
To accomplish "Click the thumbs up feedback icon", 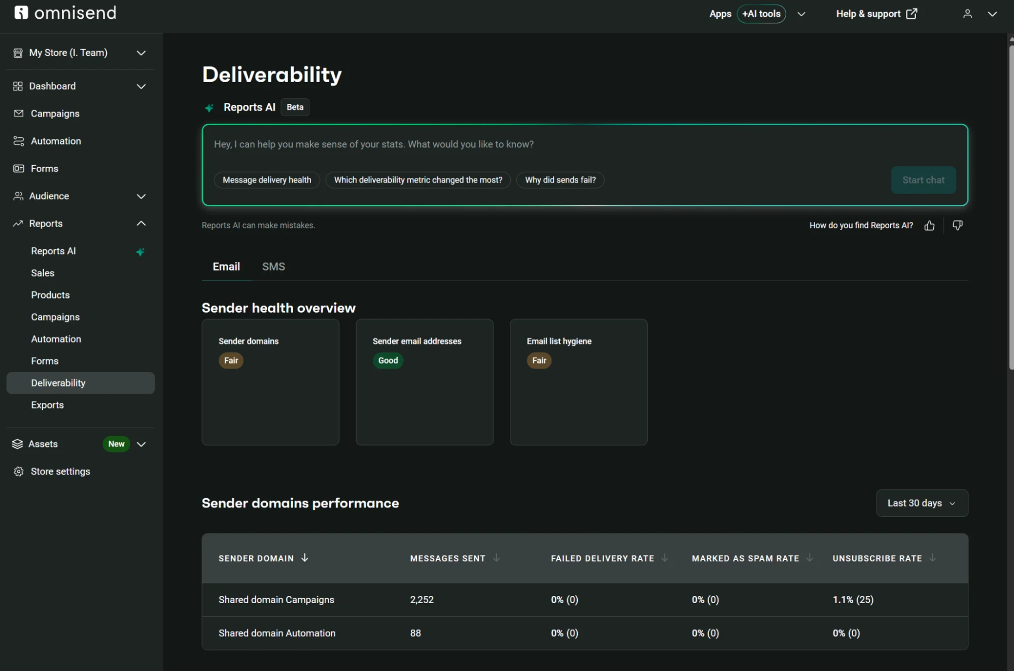I will 929,226.
